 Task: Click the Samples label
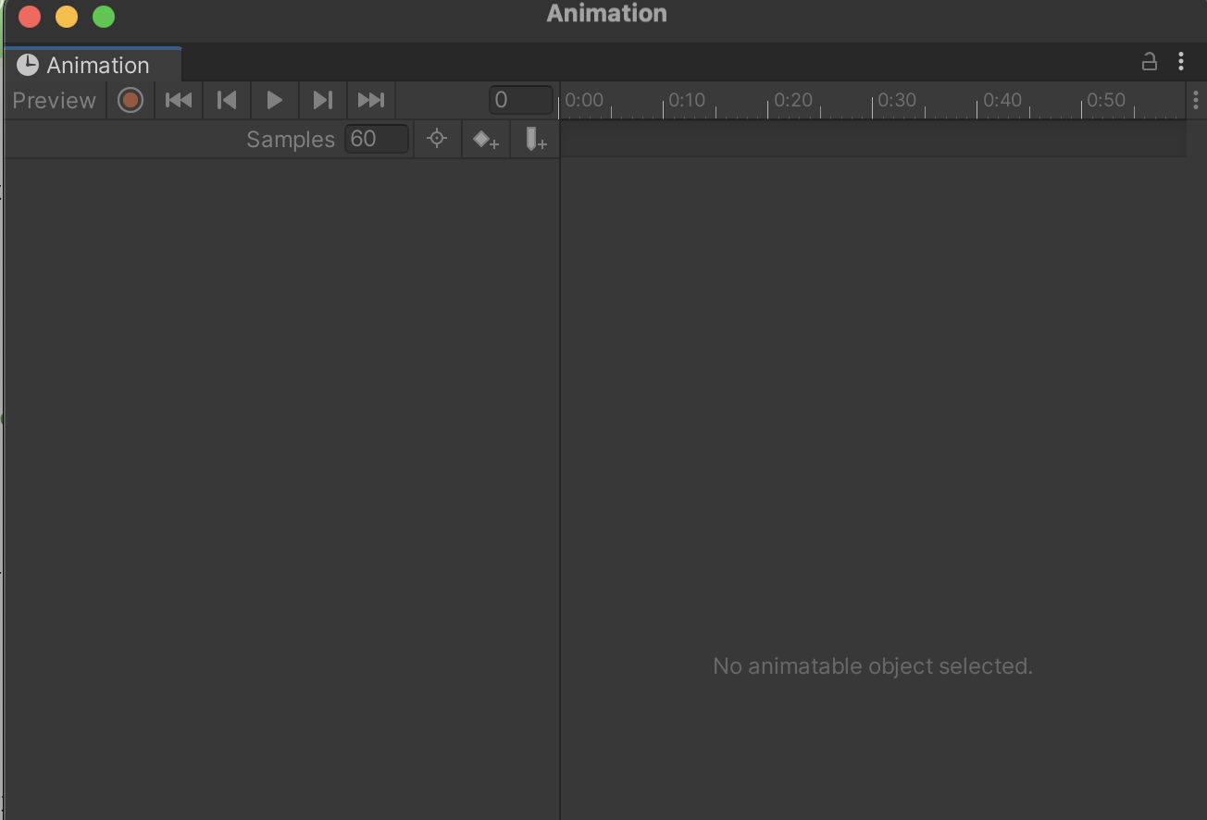291,139
